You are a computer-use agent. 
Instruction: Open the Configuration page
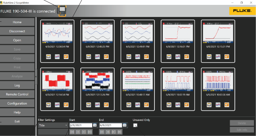17,104
